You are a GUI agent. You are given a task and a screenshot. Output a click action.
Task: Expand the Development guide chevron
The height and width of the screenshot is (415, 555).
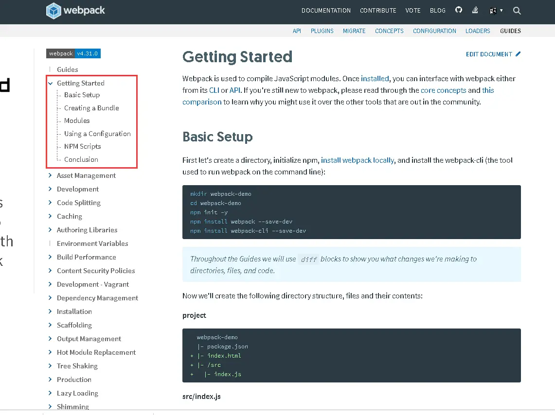coord(50,189)
